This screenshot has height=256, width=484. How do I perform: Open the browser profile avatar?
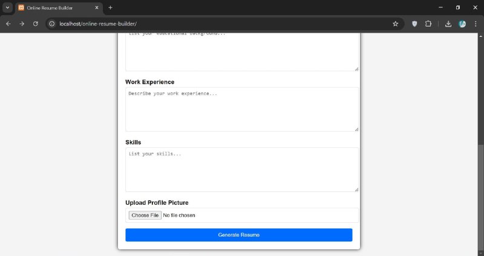[x=462, y=24]
